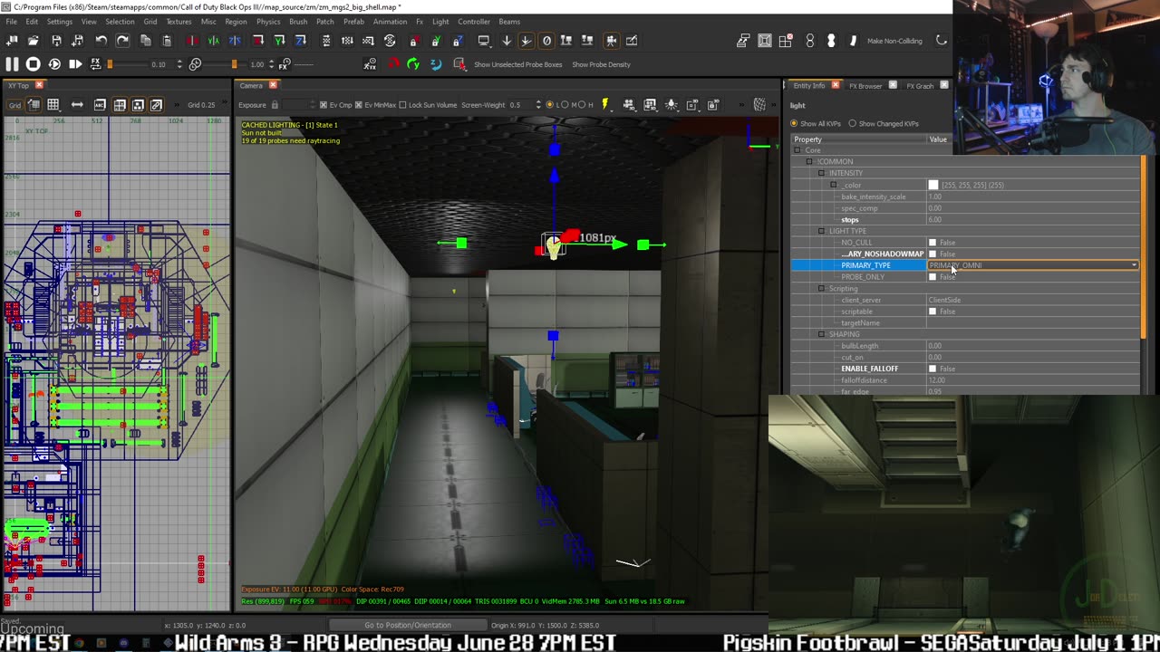The width and height of the screenshot is (1160, 652).
Task: Click the monitor display dropdown icon
Action: [483, 41]
